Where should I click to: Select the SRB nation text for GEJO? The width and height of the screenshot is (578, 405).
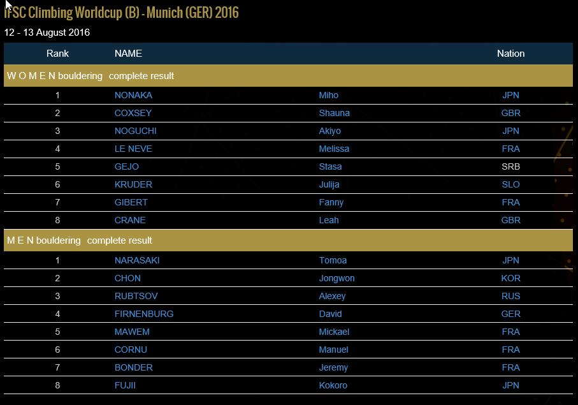[510, 166]
